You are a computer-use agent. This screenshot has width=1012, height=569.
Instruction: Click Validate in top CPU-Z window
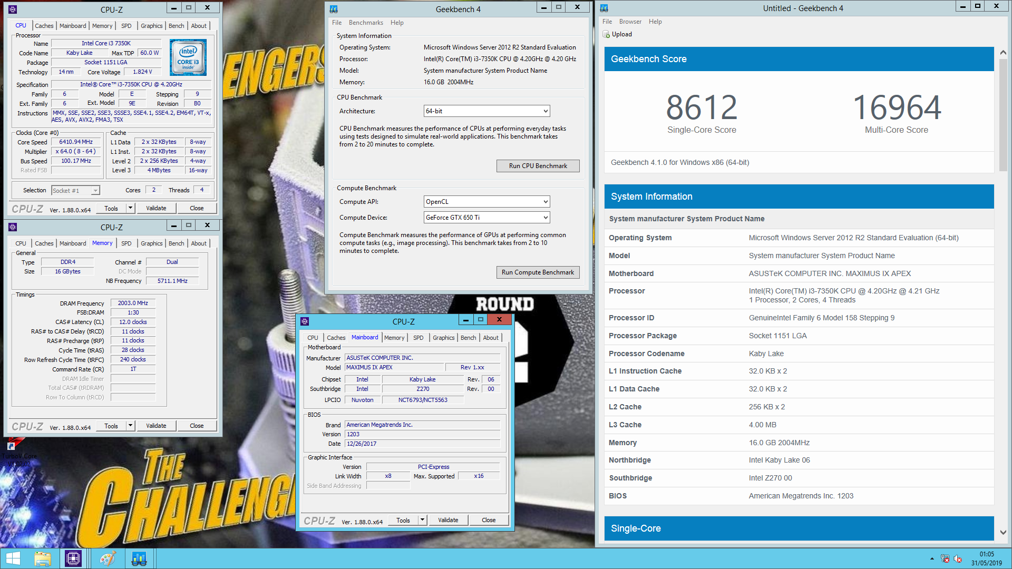coord(156,208)
